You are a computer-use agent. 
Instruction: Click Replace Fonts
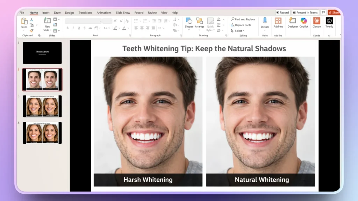pyautogui.click(x=241, y=25)
